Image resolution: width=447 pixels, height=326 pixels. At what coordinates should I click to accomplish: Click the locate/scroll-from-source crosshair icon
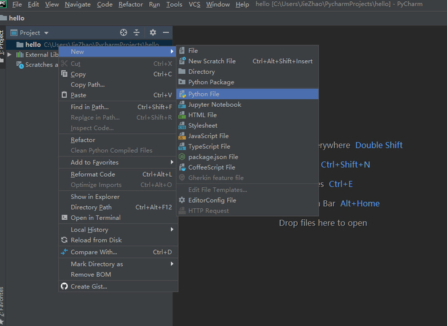click(123, 33)
